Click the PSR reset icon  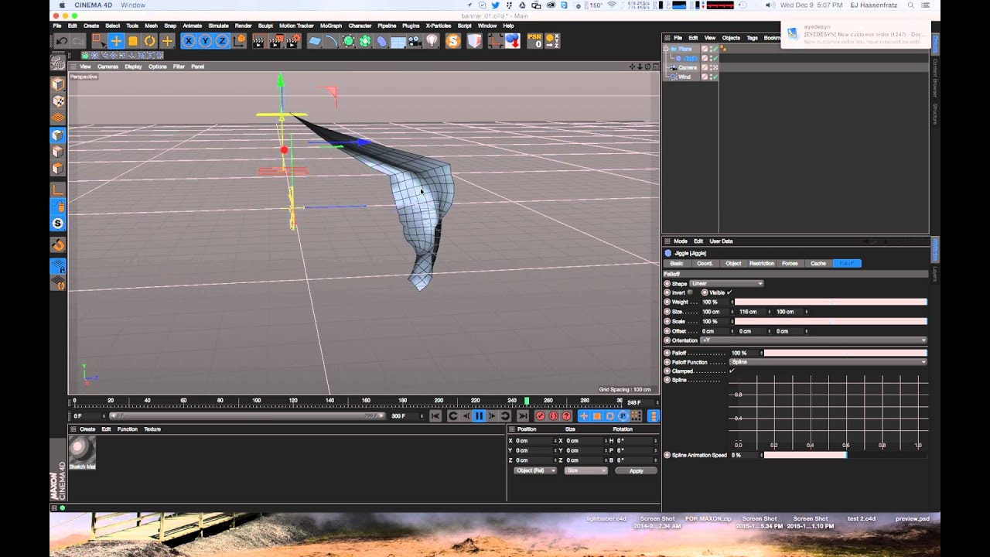(534, 41)
